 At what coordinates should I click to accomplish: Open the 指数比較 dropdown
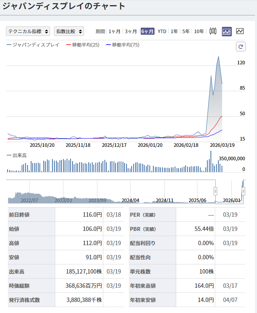69,31
